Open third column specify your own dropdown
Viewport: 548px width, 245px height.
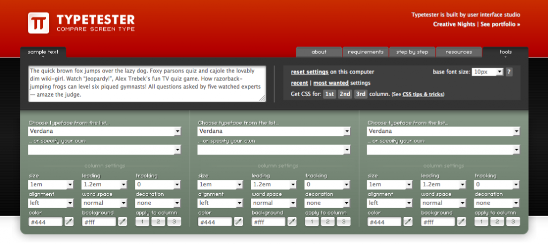pyautogui.click(x=444, y=150)
